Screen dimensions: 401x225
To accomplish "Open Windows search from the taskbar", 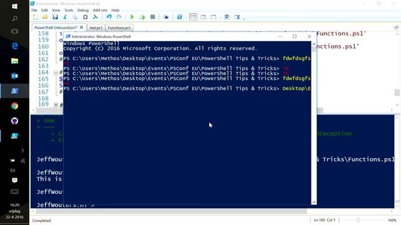I will coord(14,19).
